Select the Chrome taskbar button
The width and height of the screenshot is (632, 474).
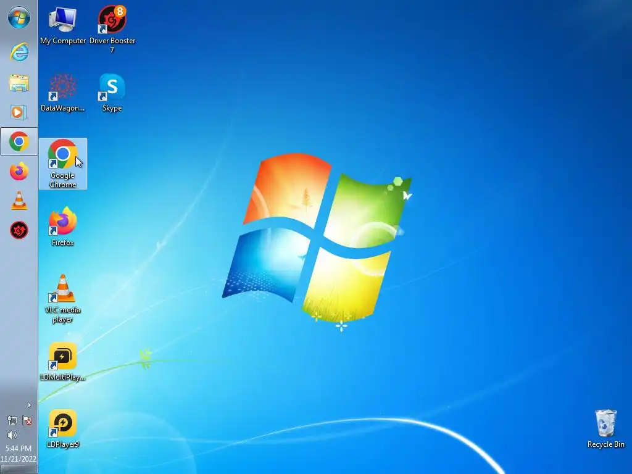click(19, 141)
